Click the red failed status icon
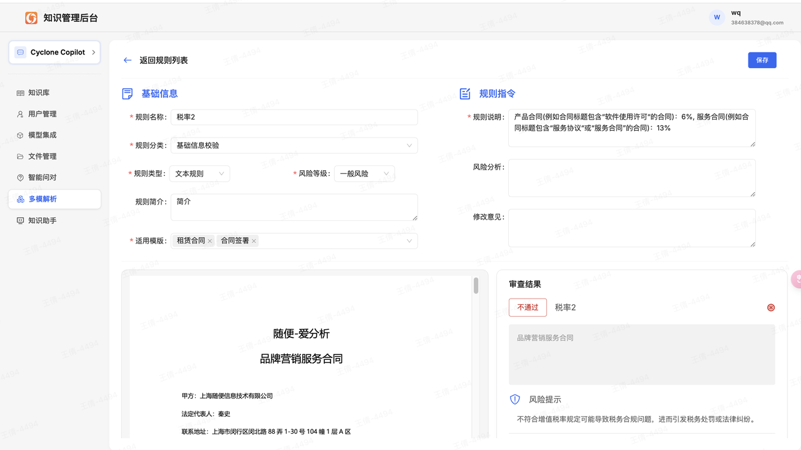Viewport: 801px width, 450px height. [x=771, y=307]
